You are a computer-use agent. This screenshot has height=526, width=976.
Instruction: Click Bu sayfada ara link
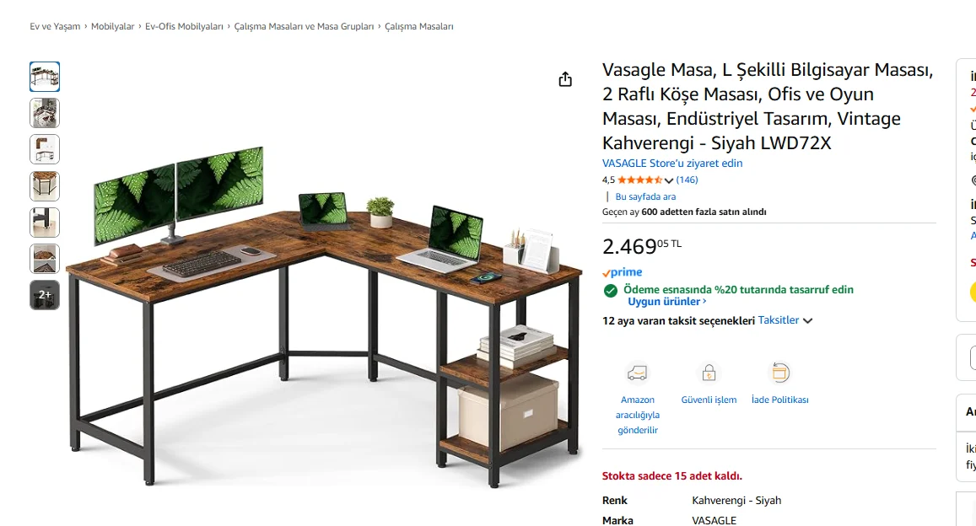(x=645, y=196)
